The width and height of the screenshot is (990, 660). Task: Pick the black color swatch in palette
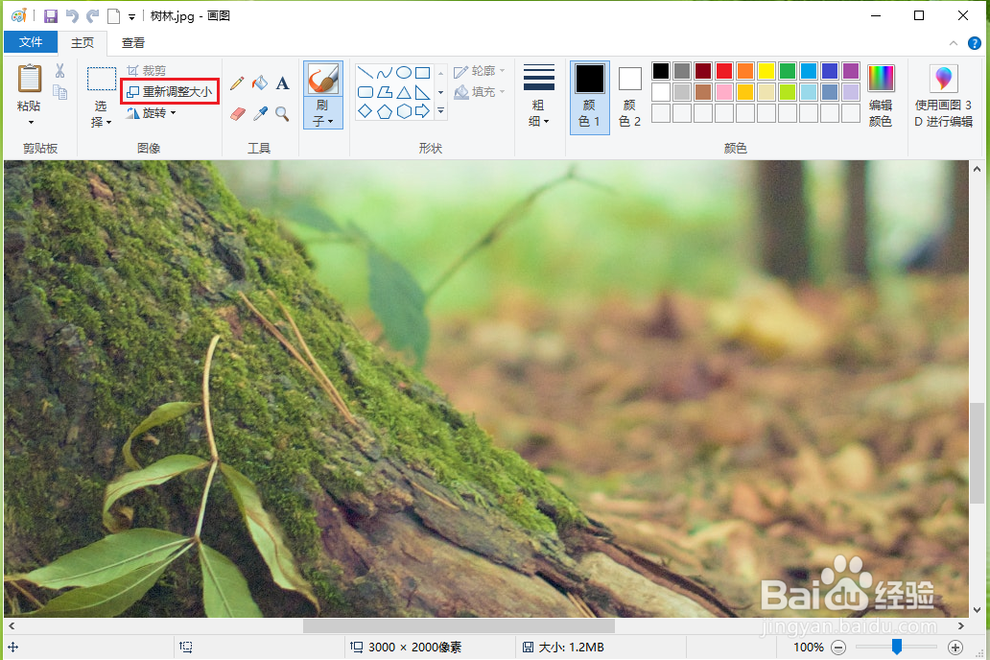pos(660,71)
